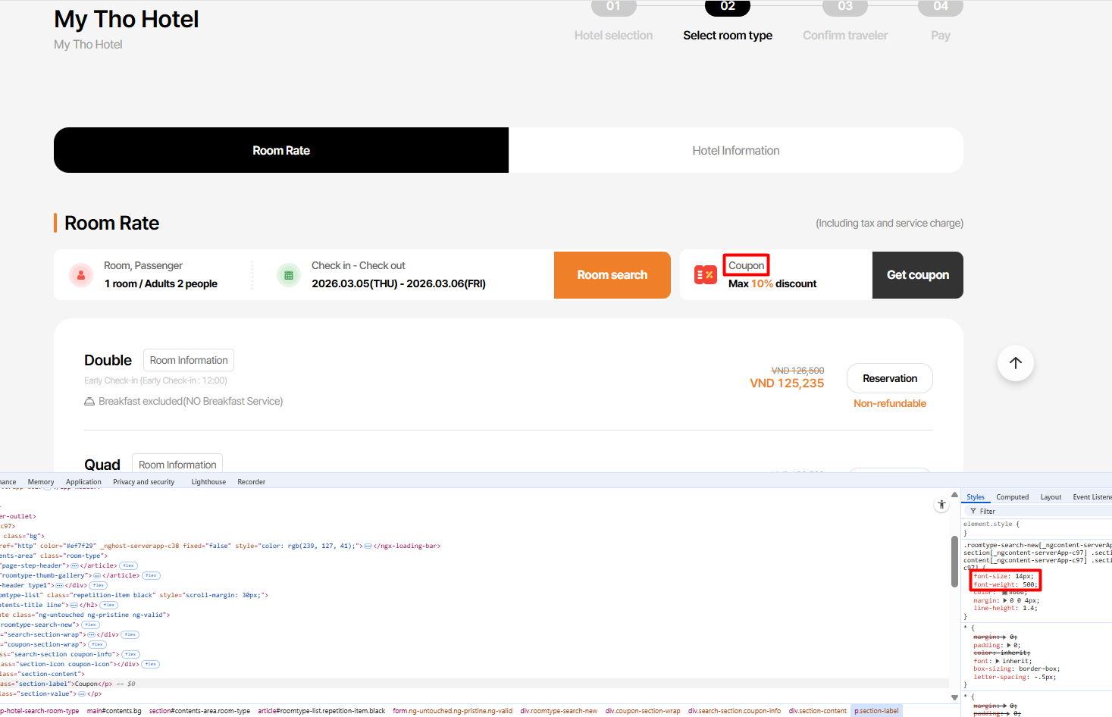The height and width of the screenshot is (717, 1112).
Task: Toggle flex badge on search-section coupon-info row
Action: (x=130, y=654)
